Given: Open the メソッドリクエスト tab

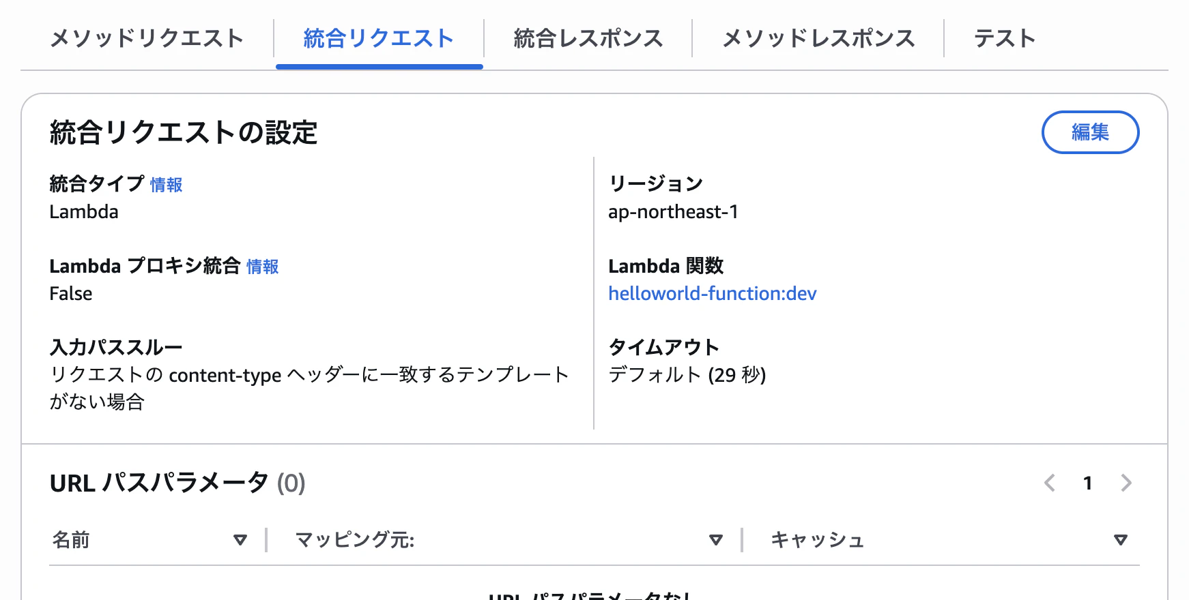Looking at the screenshot, I should tap(147, 39).
